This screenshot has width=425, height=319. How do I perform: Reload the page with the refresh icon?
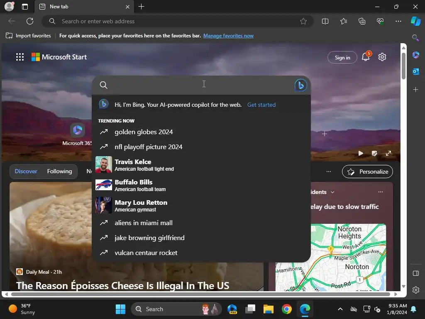[x=30, y=21]
